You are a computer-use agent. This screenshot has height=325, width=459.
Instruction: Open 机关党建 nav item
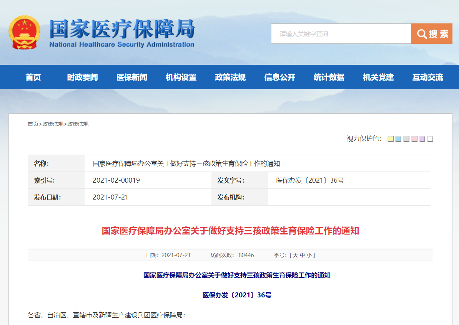tap(378, 77)
